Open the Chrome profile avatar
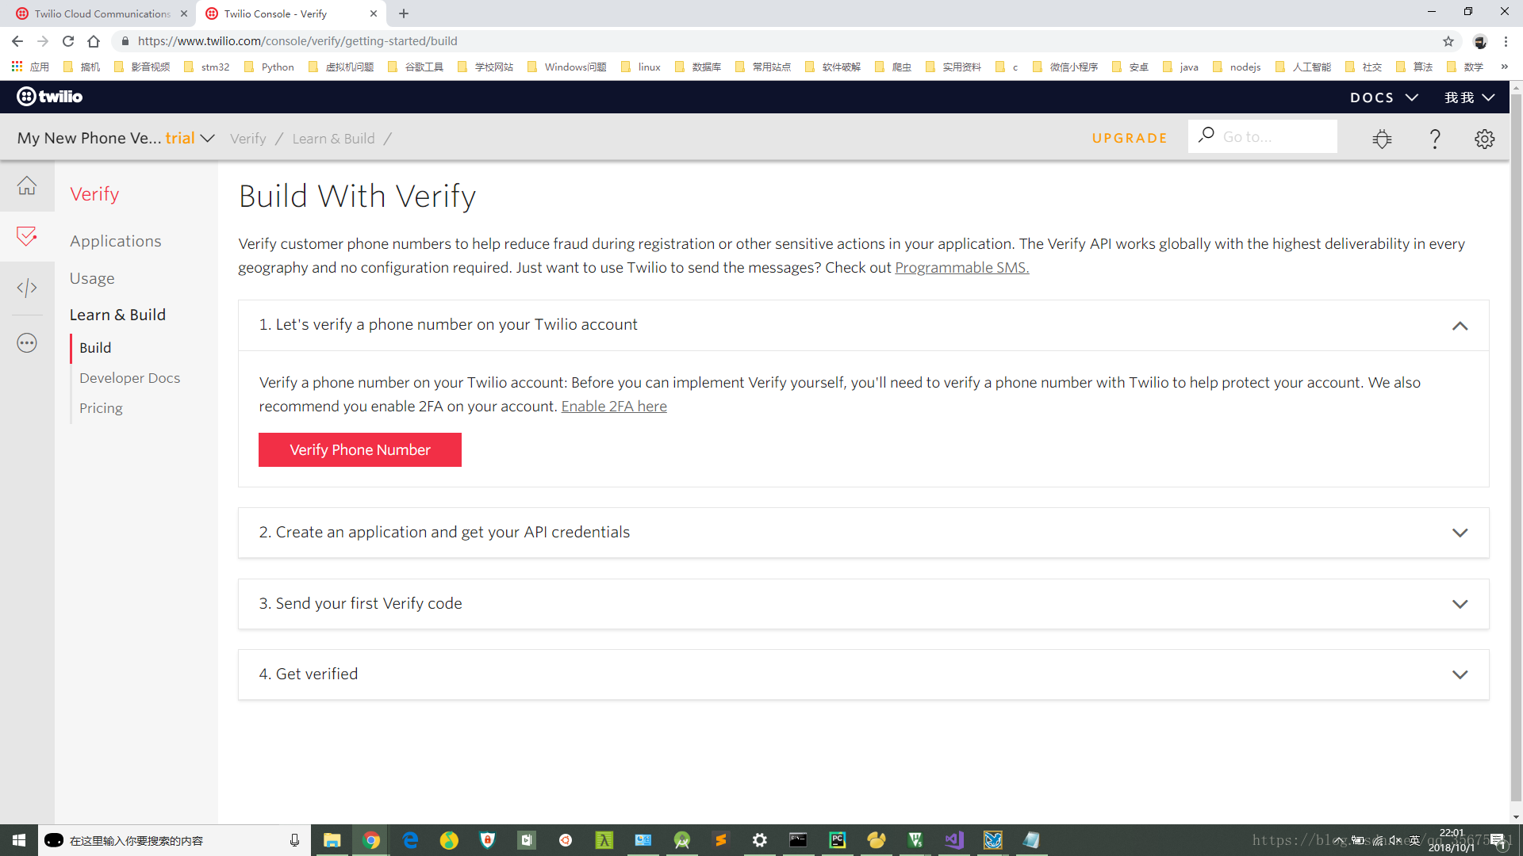This screenshot has height=856, width=1523. click(1479, 41)
